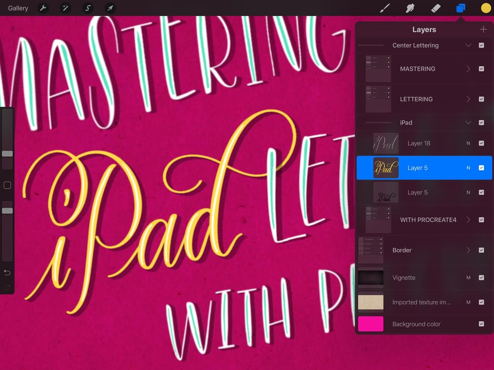The image size is (494, 370).
Task: Open the yellow color picker circle
Action: (486, 8)
